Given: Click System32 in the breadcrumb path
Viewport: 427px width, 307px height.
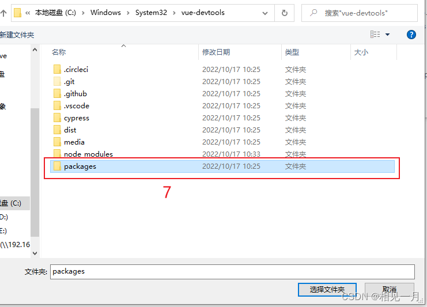Looking at the screenshot, I should [x=151, y=13].
